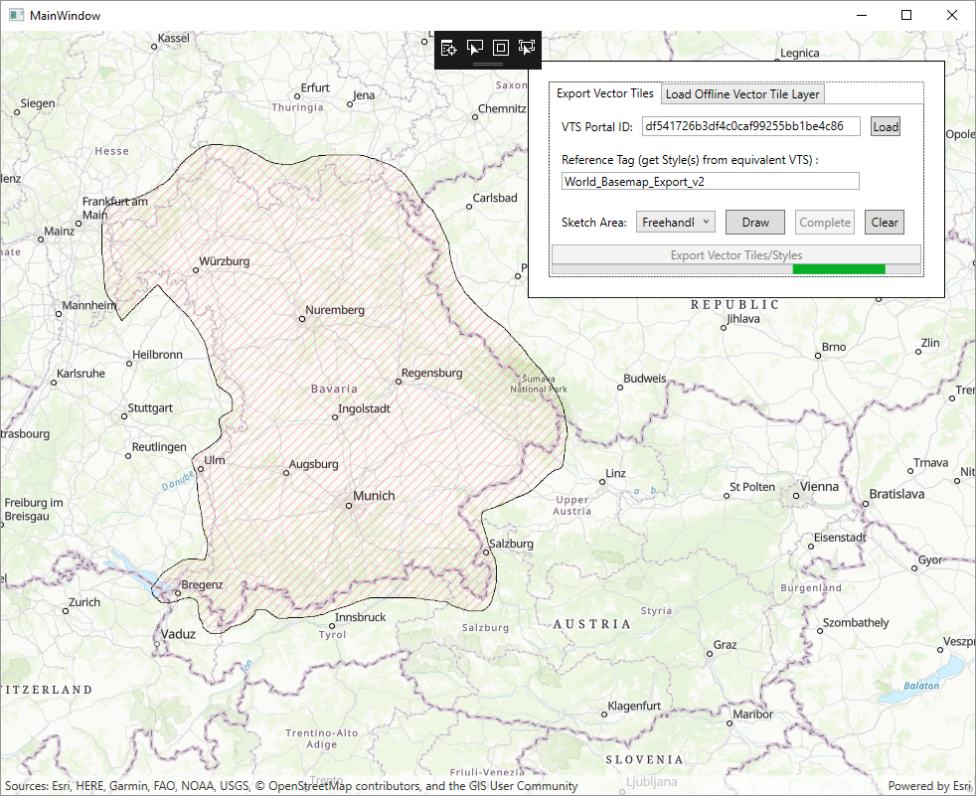
Task: Click the Vienna label on the map
Action: pos(819,486)
